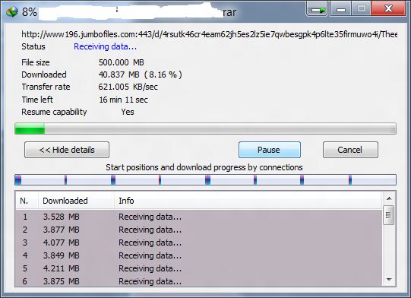Click the green download progress bar
The width and height of the screenshot is (411, 298).
tap(205, 128)
